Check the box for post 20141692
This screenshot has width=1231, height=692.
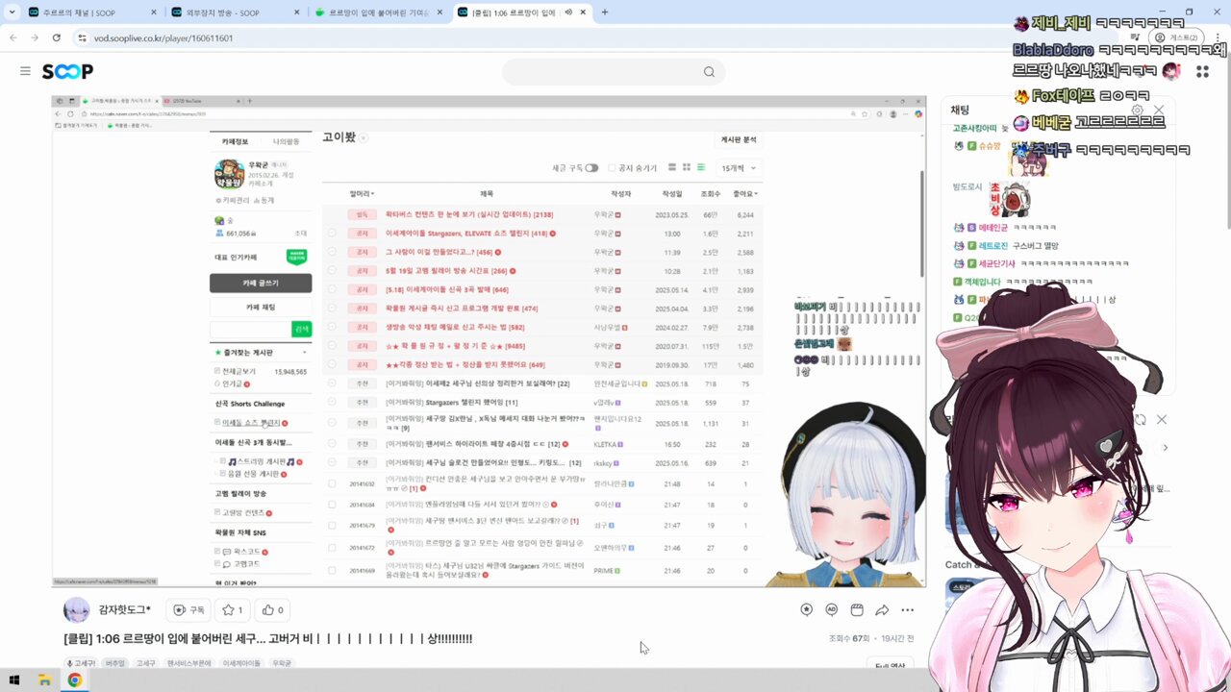pos(332,483)
